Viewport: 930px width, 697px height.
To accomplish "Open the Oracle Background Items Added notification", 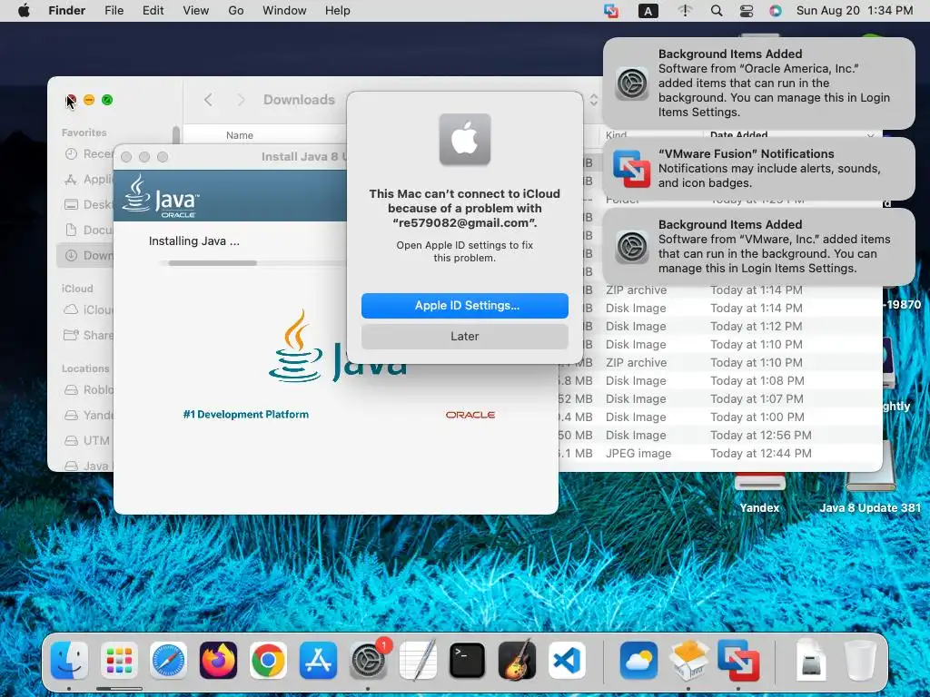I will click(x=758, y=83).
